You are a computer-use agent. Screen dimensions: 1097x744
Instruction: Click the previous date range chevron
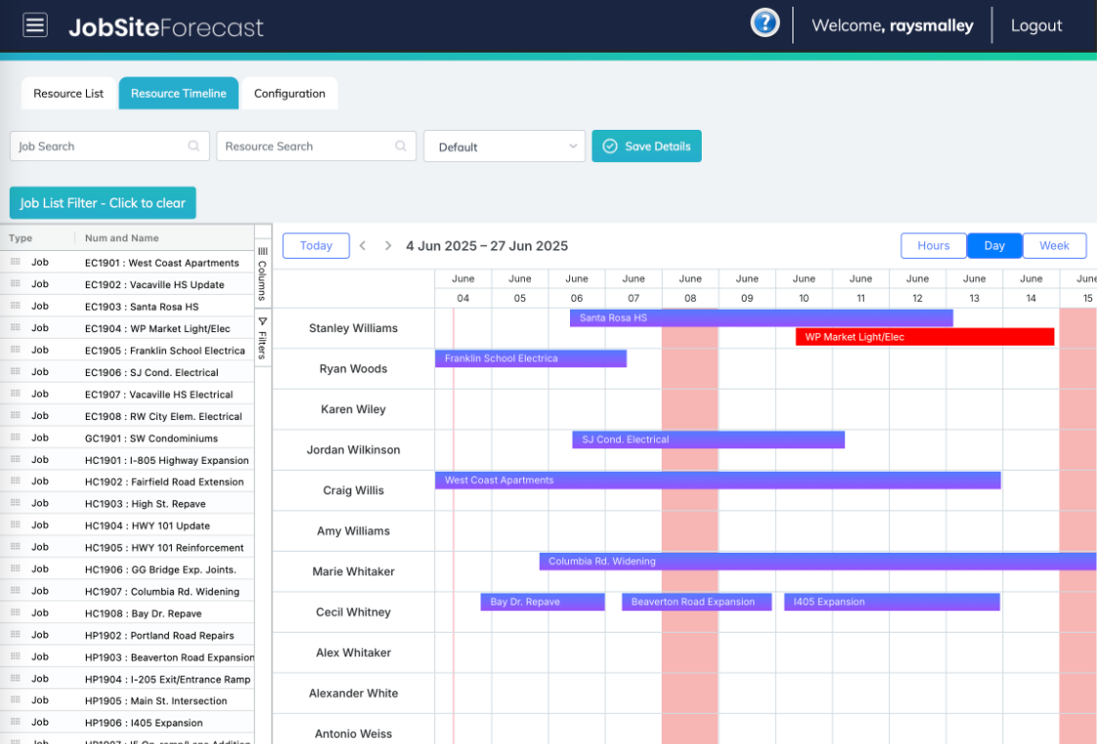(x=362, y=245)
